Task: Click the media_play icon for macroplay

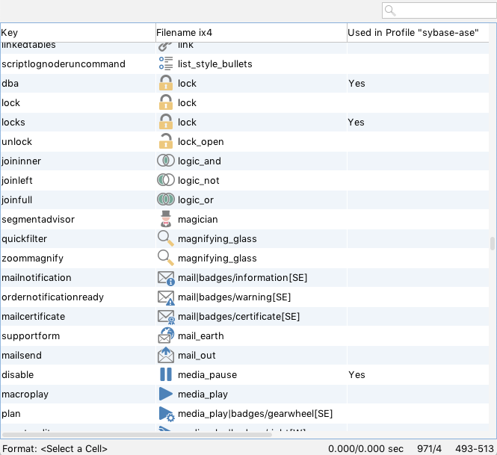Action: (165, 394)
